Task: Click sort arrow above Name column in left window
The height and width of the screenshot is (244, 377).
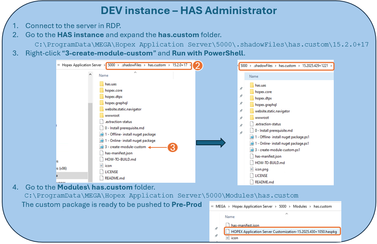Action: [x=136, y=72]
